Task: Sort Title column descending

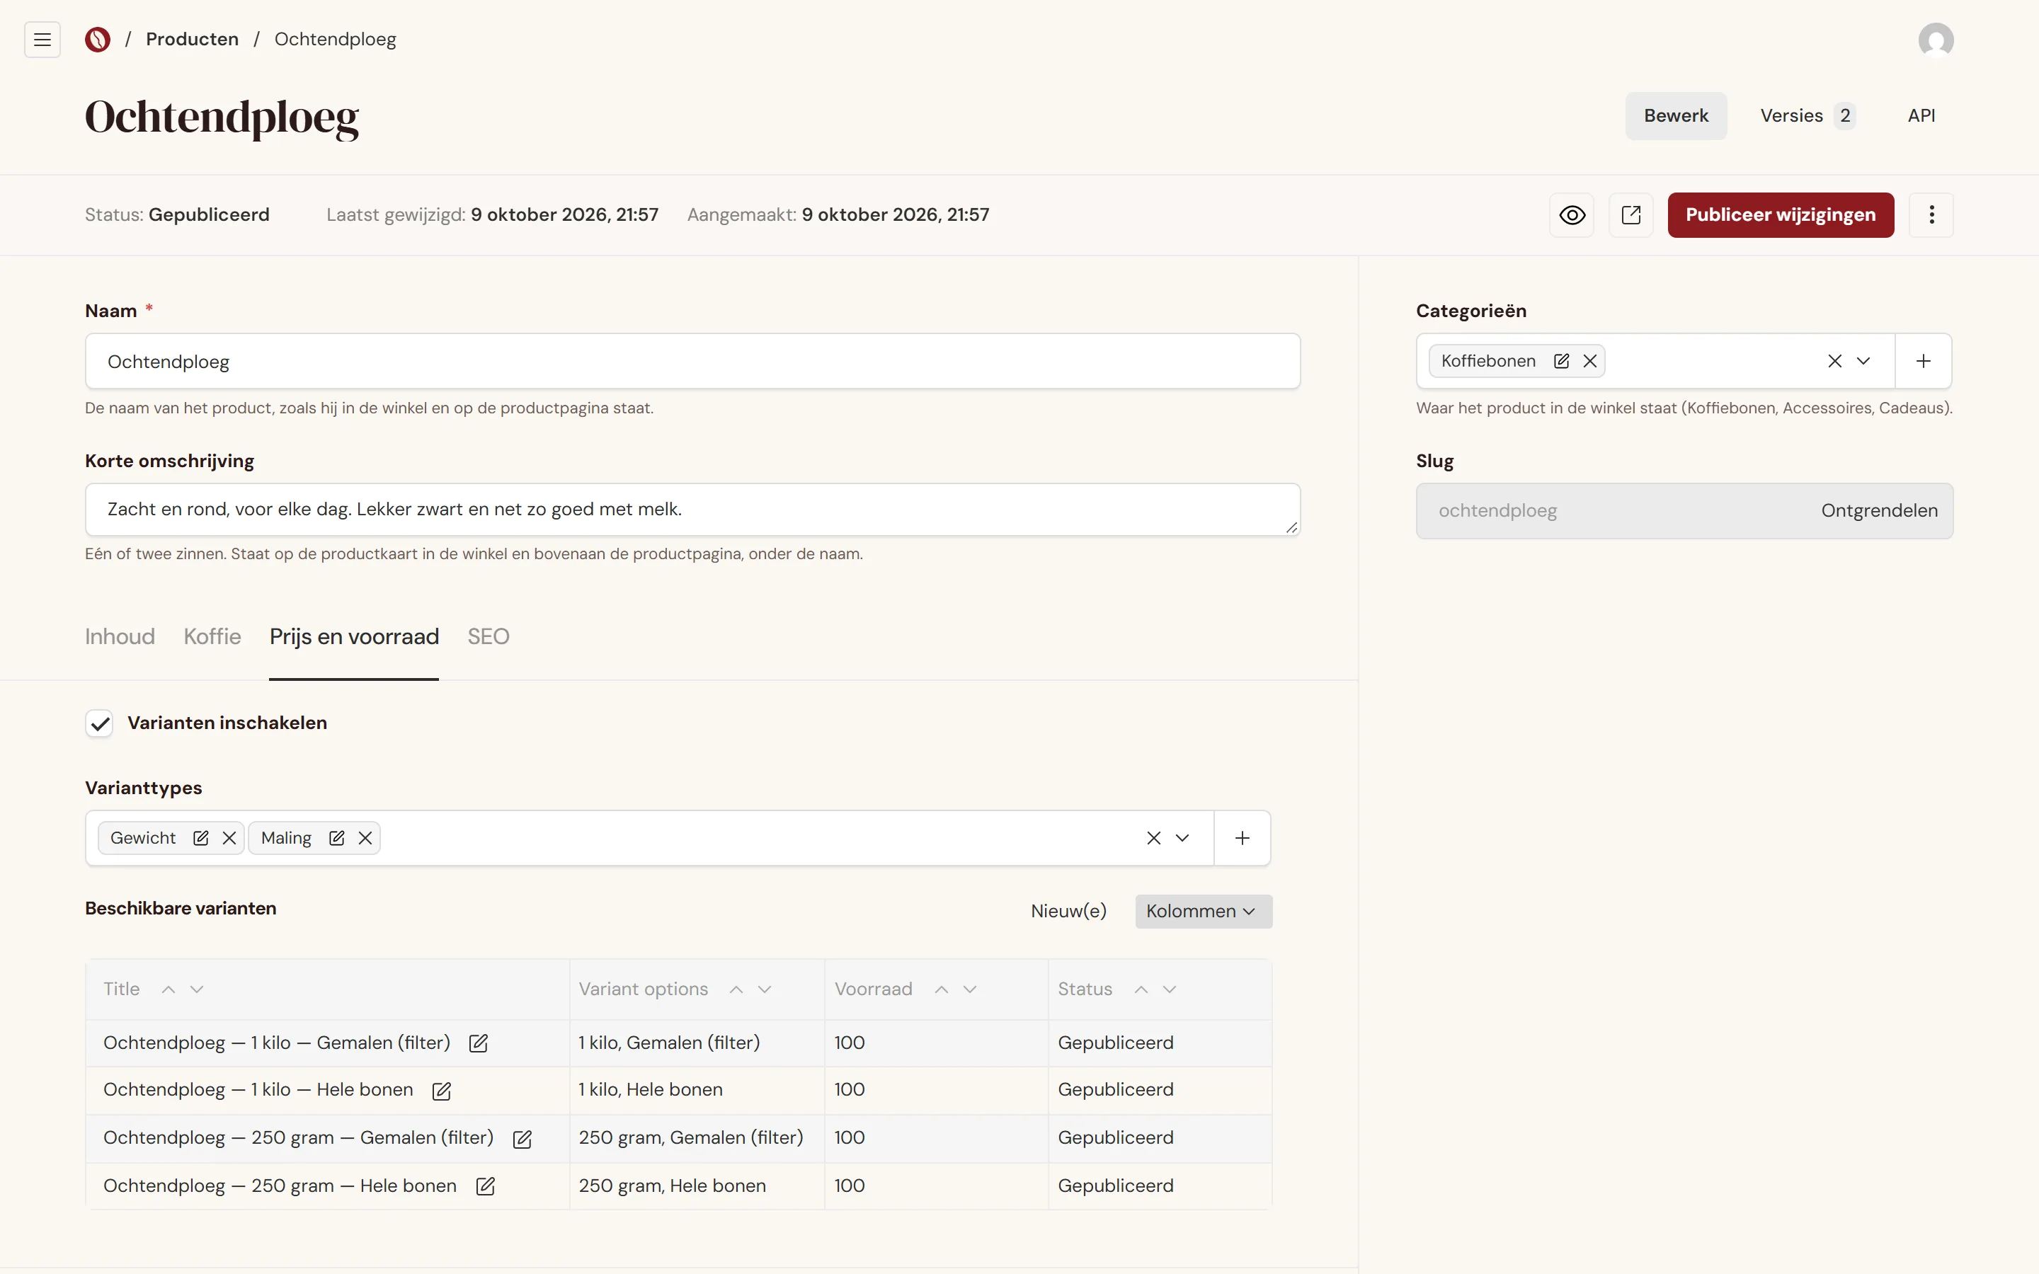Action: click(197, 989)
